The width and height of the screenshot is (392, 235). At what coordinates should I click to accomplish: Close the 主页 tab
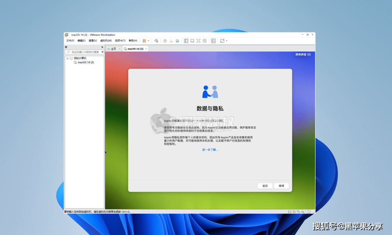[x=119, y=49]
